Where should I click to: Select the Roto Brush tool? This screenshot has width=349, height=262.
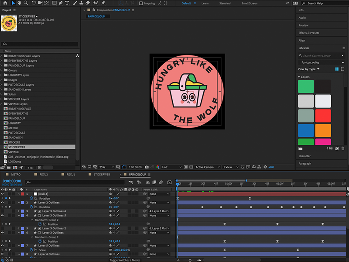tap(96, 3)
